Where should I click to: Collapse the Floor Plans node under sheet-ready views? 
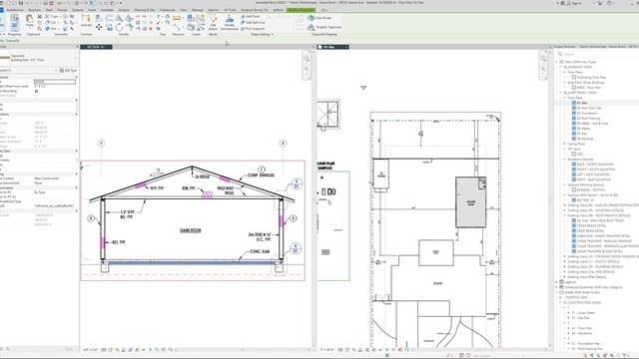565,98
